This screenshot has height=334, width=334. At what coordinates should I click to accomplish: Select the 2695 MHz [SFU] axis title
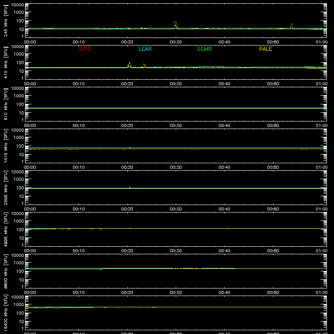coord(5,187)
